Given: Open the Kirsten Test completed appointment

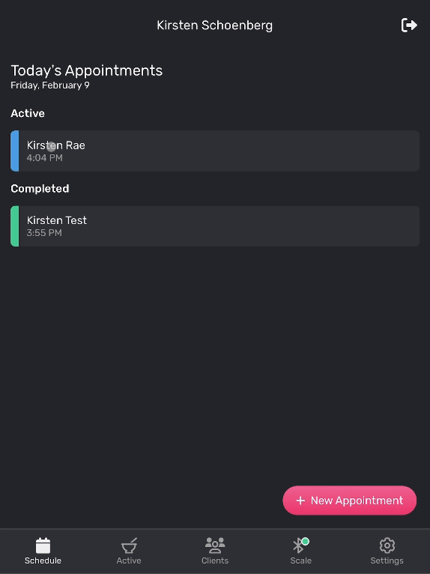Looking at the screenshot, I should 215,226.
